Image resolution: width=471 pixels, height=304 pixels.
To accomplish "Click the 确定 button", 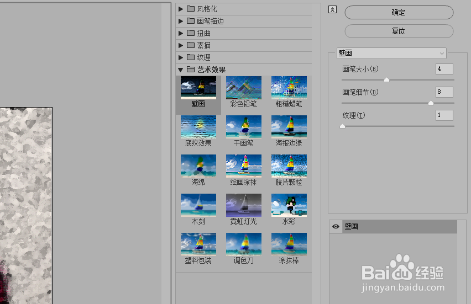I will click(399, 12).
